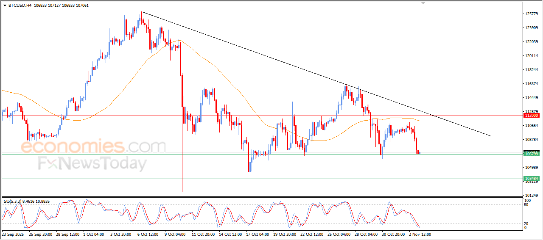Open the chart menu triangle beside BTCUSD,H4
The height and width of the screenshot is (240, 543).
[5, 6]
